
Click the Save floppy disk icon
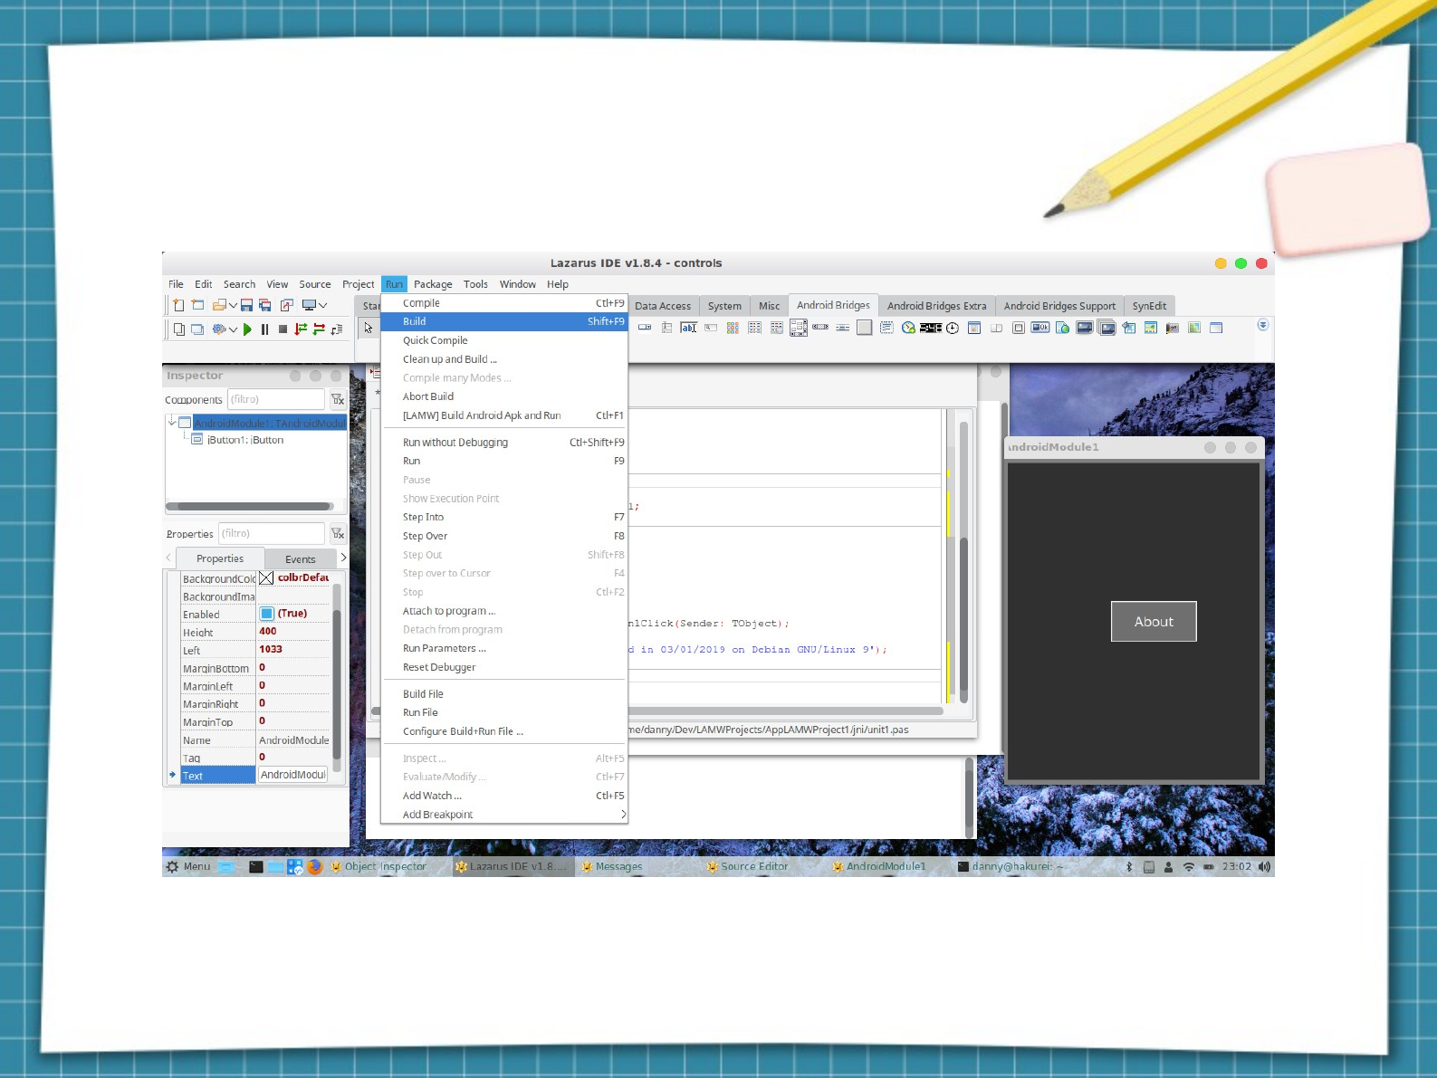246,306
